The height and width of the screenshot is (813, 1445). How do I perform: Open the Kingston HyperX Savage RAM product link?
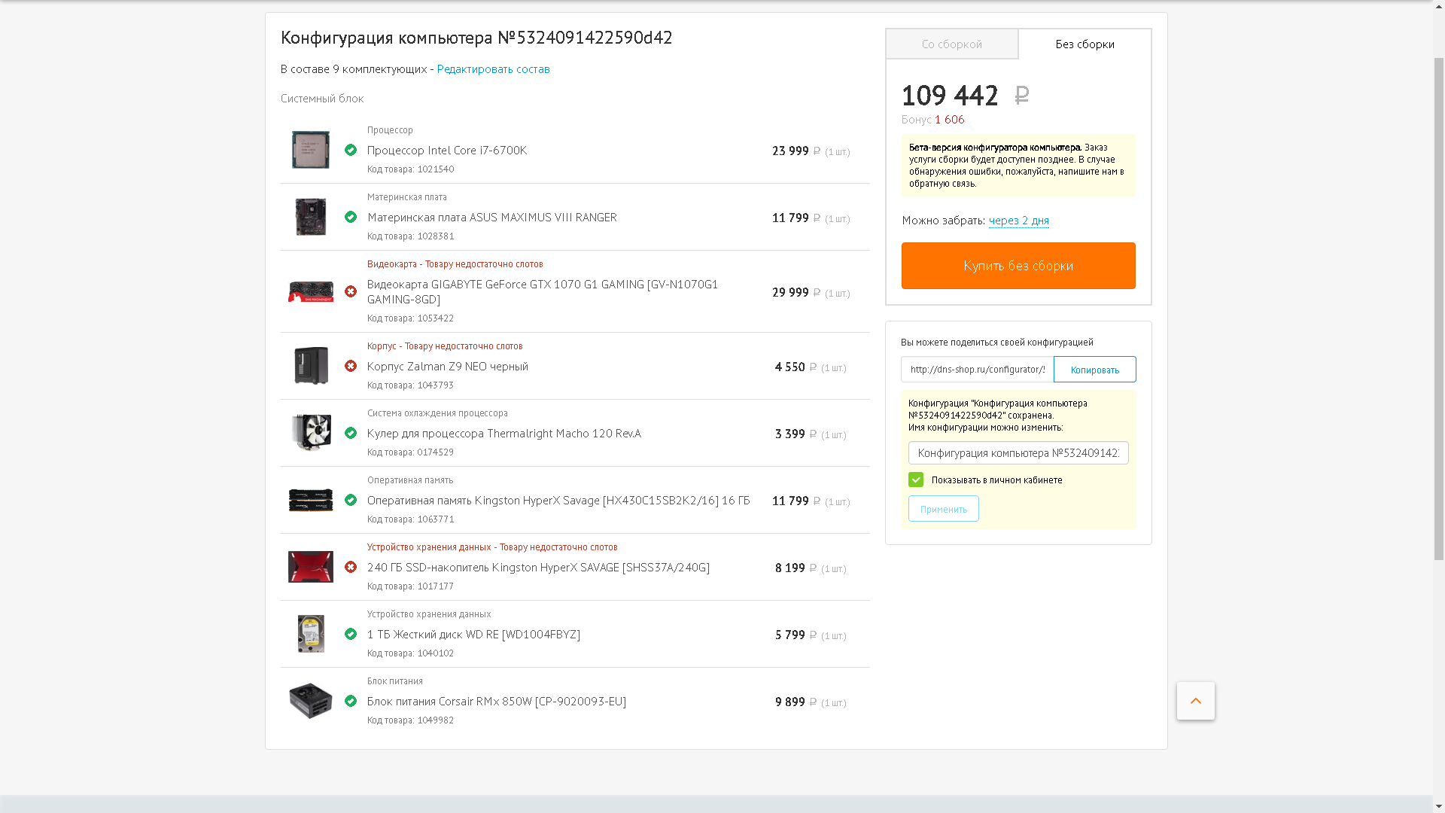[x=558, y=501]
